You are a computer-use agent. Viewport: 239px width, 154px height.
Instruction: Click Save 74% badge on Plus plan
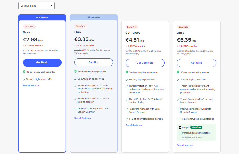81,26
